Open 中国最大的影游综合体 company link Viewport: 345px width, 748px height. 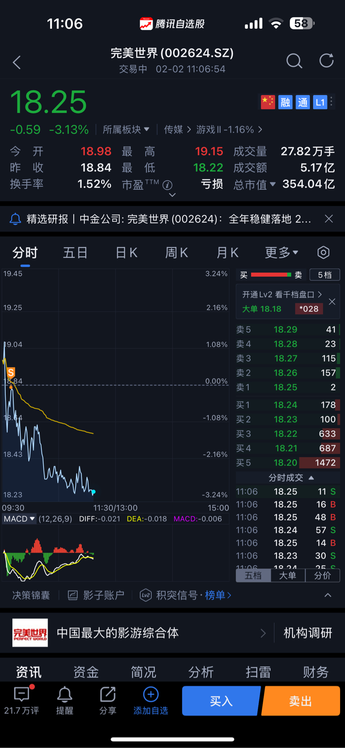point(162,633)
